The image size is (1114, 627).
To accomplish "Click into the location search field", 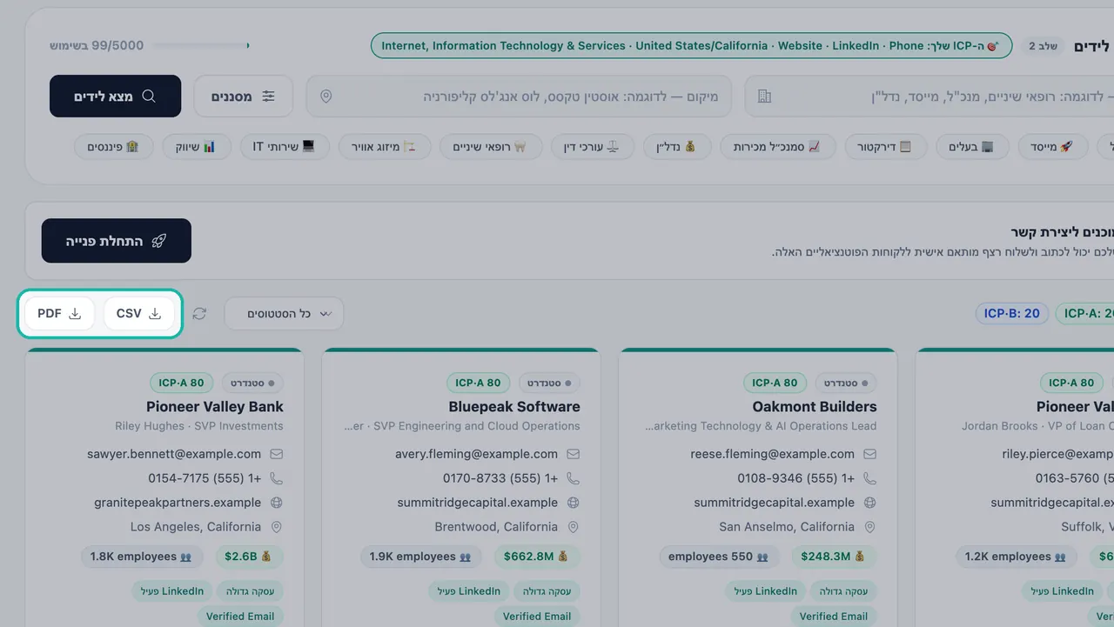I will pyautogui.click(x=519, y=97).
